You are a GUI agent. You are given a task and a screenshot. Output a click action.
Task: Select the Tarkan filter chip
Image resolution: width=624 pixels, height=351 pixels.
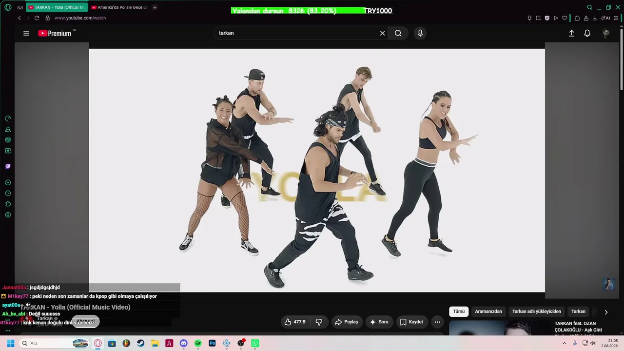click(x=578, y=312)
